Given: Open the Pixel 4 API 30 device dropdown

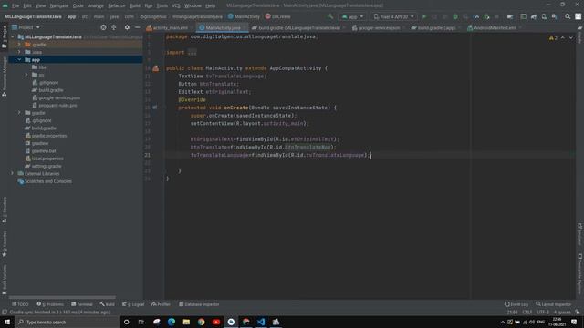Looking at the screenshot, I should [x=393, y=16].
